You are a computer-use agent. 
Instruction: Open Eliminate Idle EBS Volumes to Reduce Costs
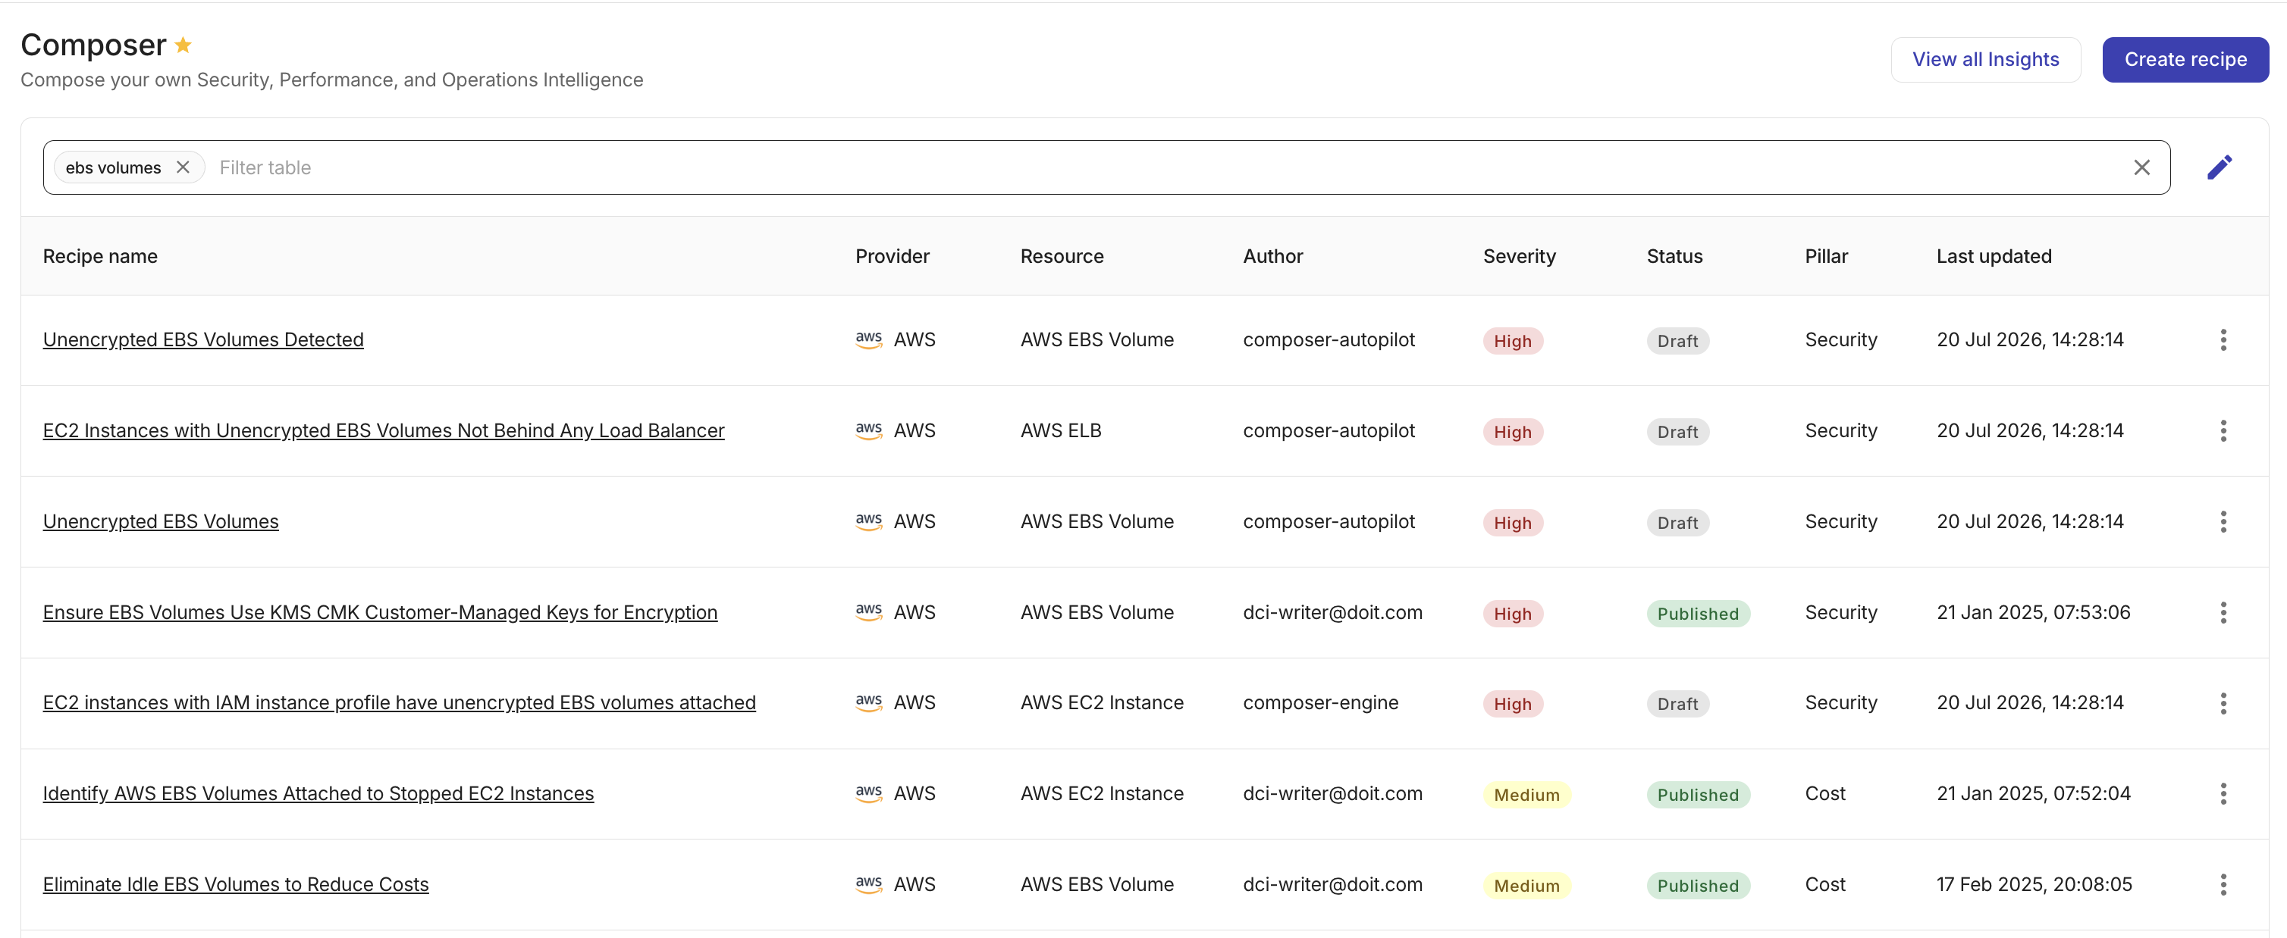235,884
